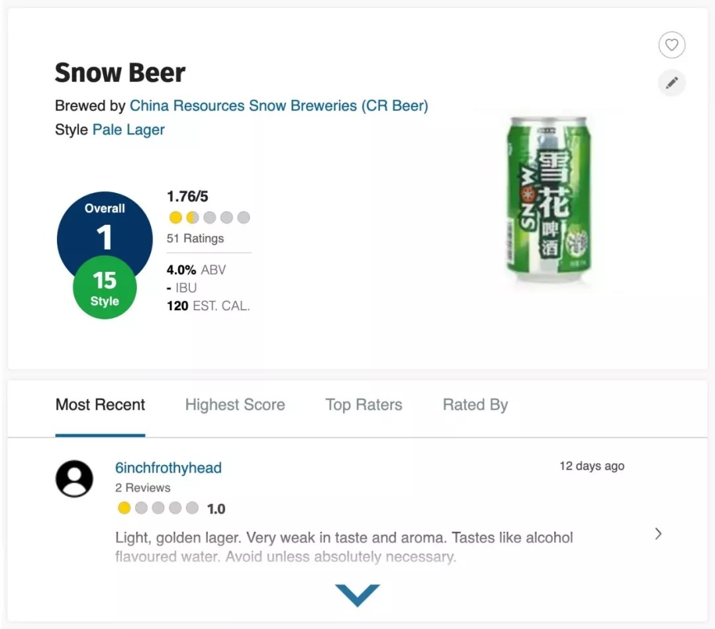Open China Resources Snow Breweries link

[279, 106]
